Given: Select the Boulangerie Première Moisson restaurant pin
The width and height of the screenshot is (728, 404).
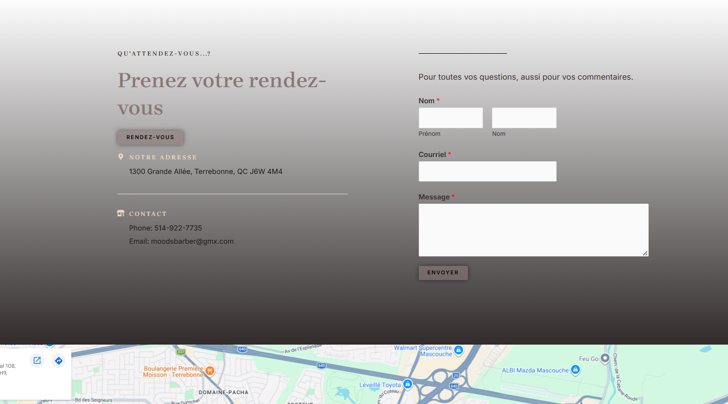Looking at the screenshot, I should (x=210, y=371).
